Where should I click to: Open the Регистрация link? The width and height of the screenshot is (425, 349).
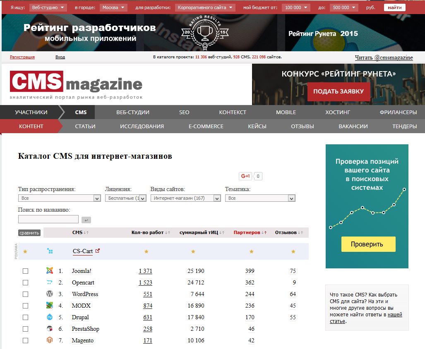[x=22, y=57]
